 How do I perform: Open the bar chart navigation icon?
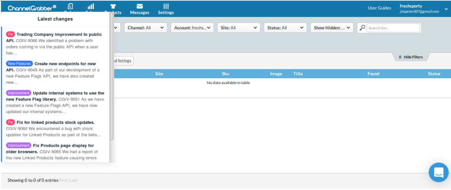(91, 6)
